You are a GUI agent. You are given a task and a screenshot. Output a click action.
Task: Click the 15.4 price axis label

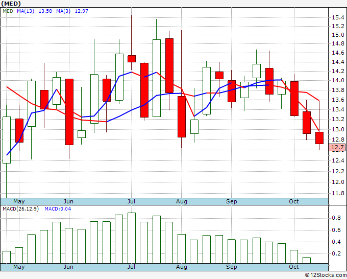click(338, 17)
